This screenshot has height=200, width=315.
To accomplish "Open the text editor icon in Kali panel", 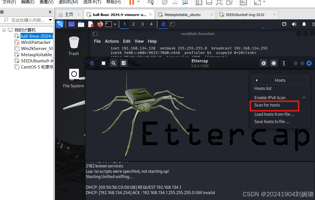I will [x=91, y=24].
